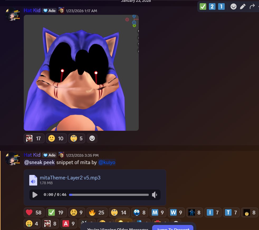
Task: Click the @sneak peek role mention
Action: pos(39,162)
